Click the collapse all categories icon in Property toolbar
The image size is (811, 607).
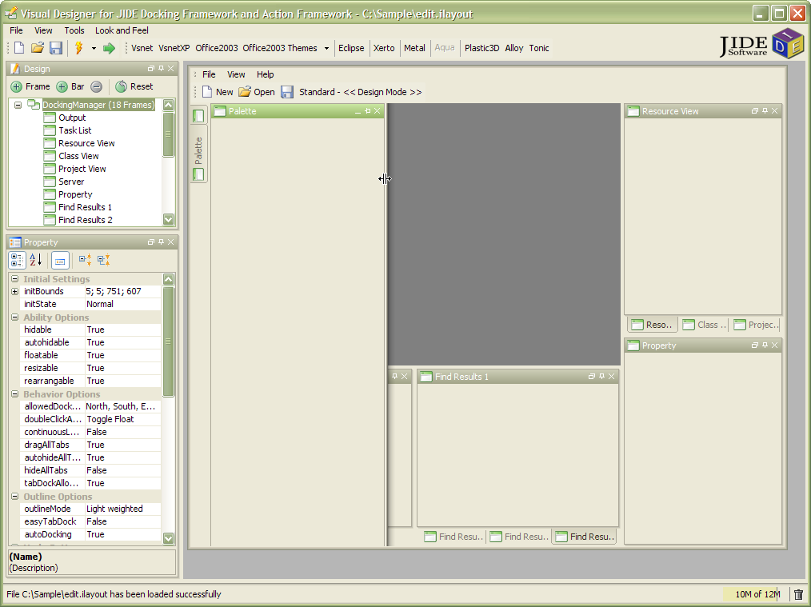(x=103, y=260)
